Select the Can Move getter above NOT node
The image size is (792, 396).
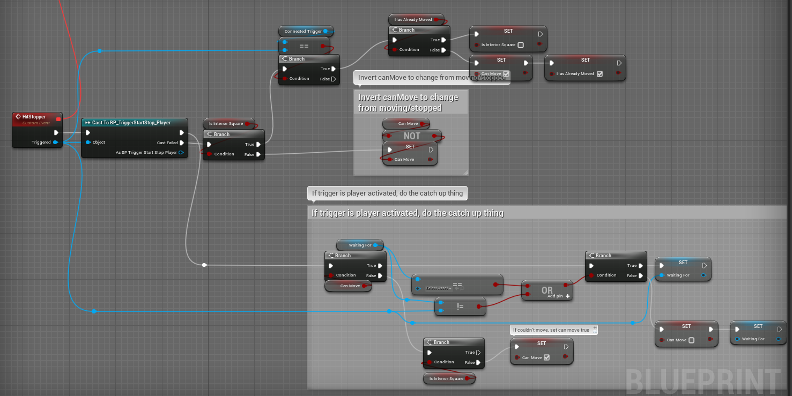click(406, 124)
